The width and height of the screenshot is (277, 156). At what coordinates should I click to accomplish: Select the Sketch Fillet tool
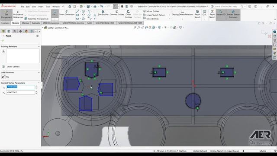tap(89, 19)
